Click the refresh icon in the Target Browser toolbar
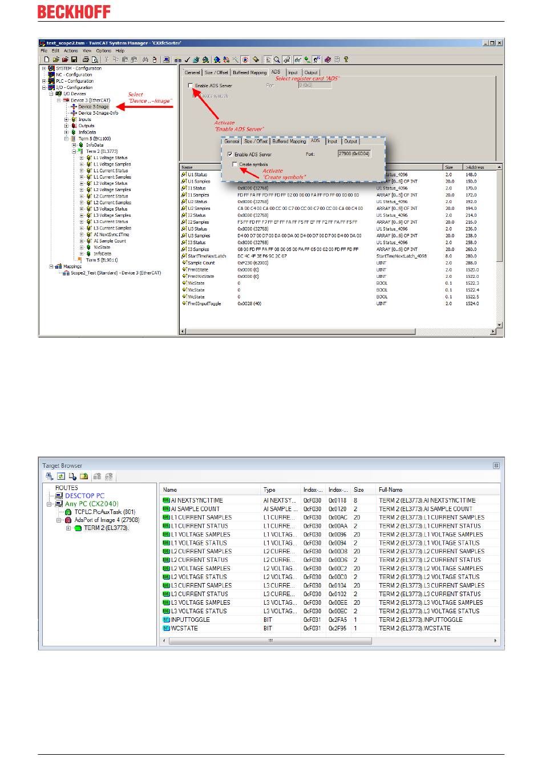The width and height of the screenshot is (542, 781). click(60, 476)
